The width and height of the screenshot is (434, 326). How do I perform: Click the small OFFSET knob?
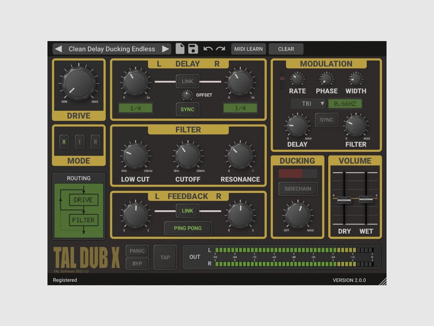(x=187, y=96)
